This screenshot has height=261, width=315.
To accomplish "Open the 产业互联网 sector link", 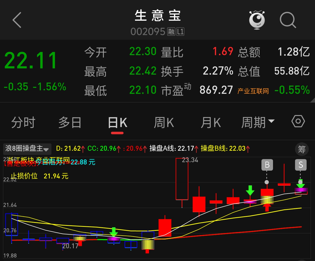I will [x=253, y=91].
